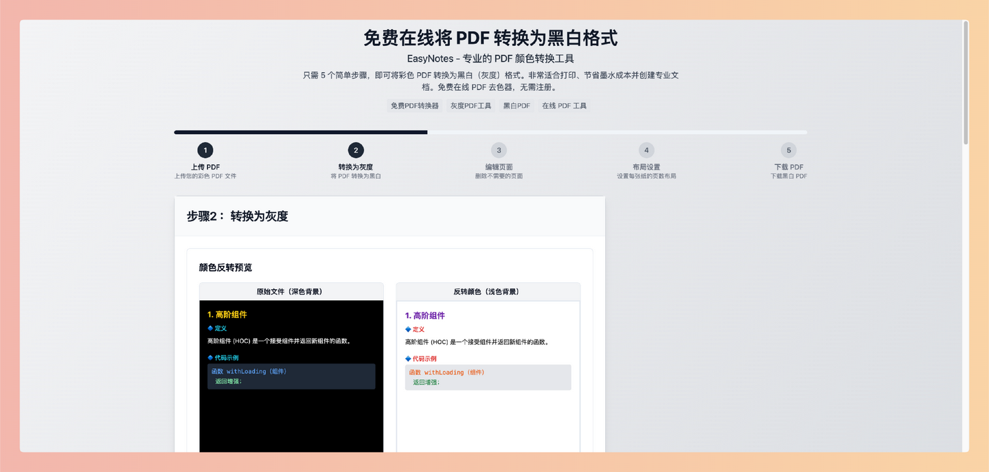Select 原始文件（深色背景）preview thumbnail

tap(291, 377)
